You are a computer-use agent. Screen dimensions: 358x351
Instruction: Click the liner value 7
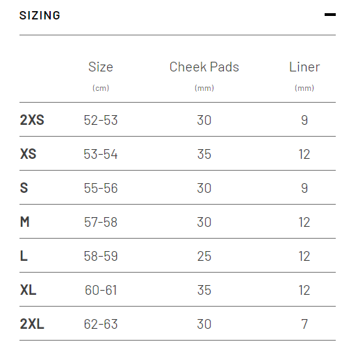click(x=304, y=324)
